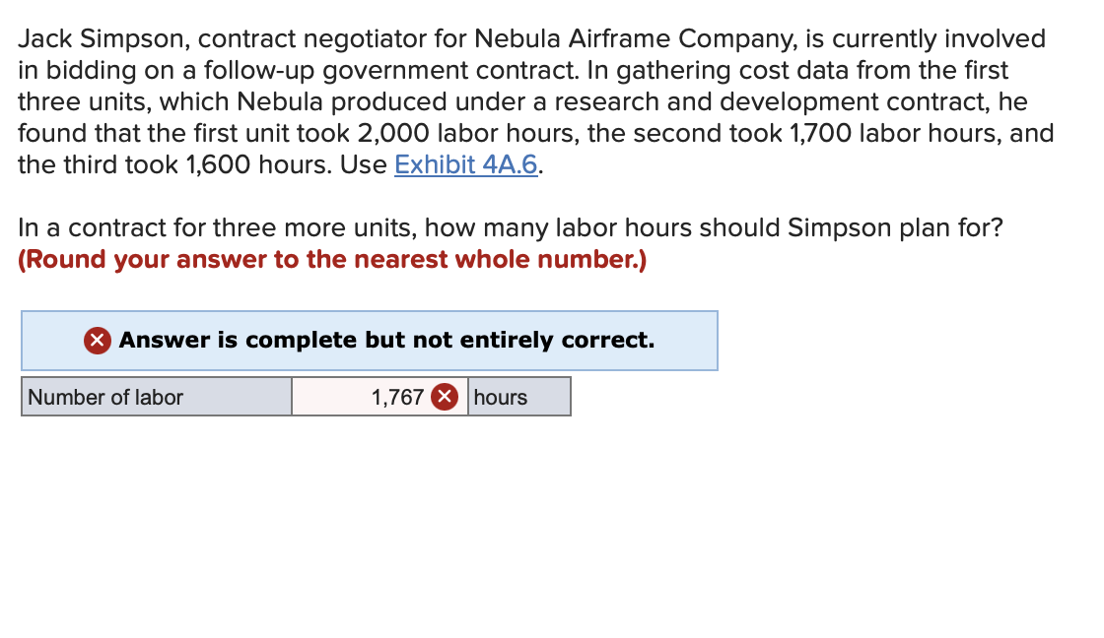Click the 'Number of labor' table cell

155,397
